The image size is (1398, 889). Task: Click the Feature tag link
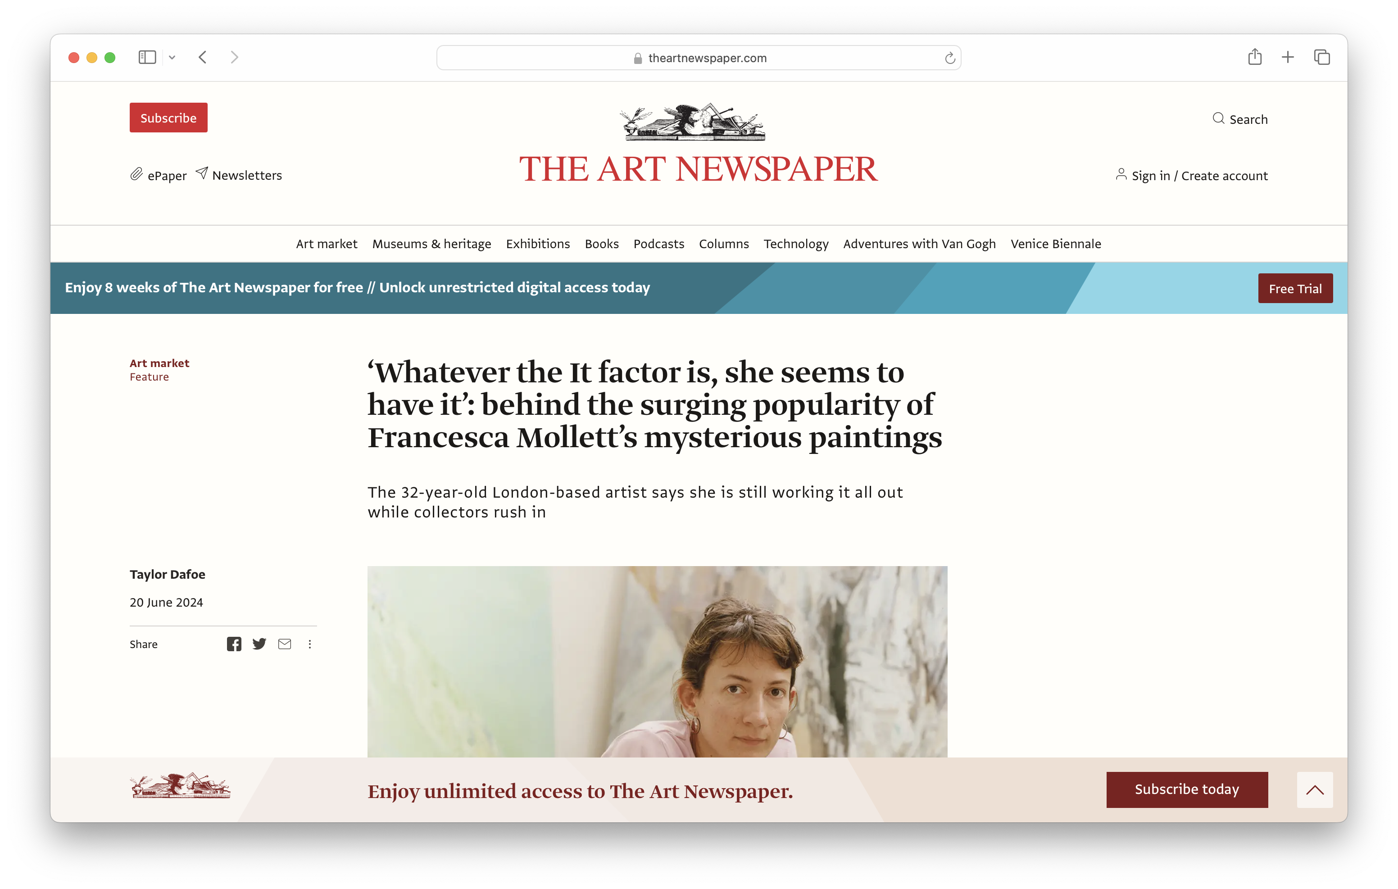click(x=149, y=377)
